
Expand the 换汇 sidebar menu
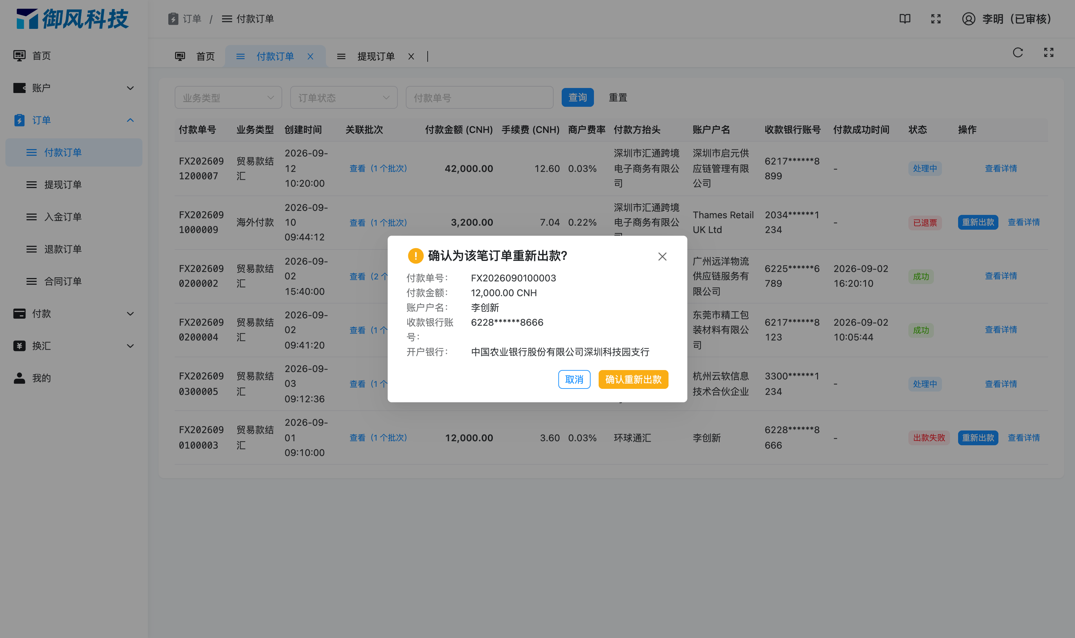(x=130, y=346)
